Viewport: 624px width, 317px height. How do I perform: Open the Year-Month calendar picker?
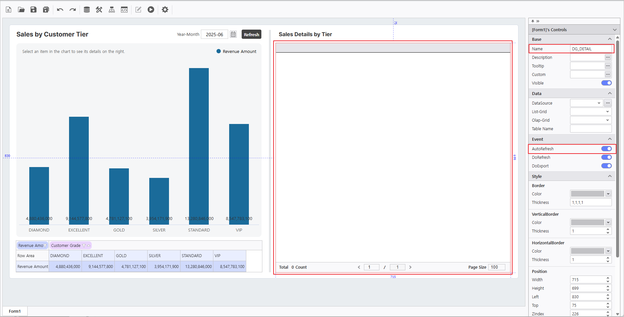(x=233, y=34)
